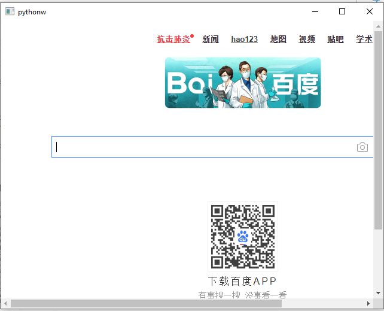This screenshot has width=384, height=311.
Task: Maximize the pythonw window
Action: (342, 11)
